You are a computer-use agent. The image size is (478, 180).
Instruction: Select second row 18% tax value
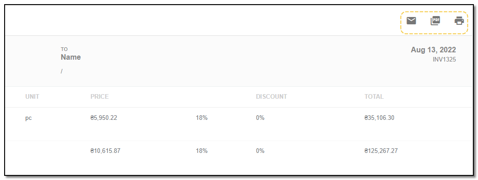click(x=201, y=151)
